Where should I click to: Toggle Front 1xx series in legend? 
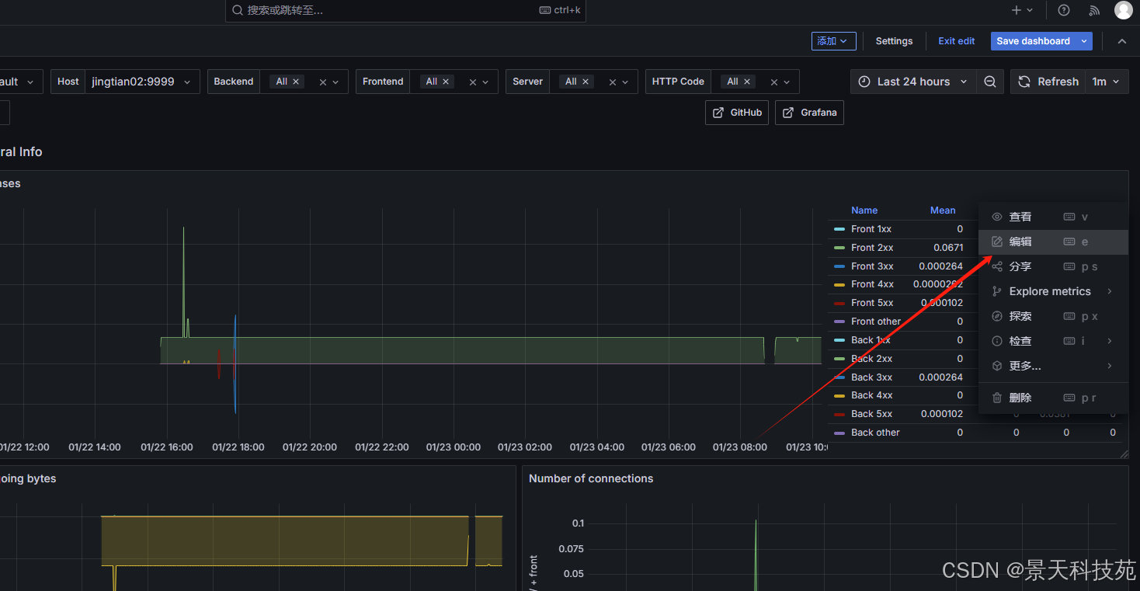point(871,229)
